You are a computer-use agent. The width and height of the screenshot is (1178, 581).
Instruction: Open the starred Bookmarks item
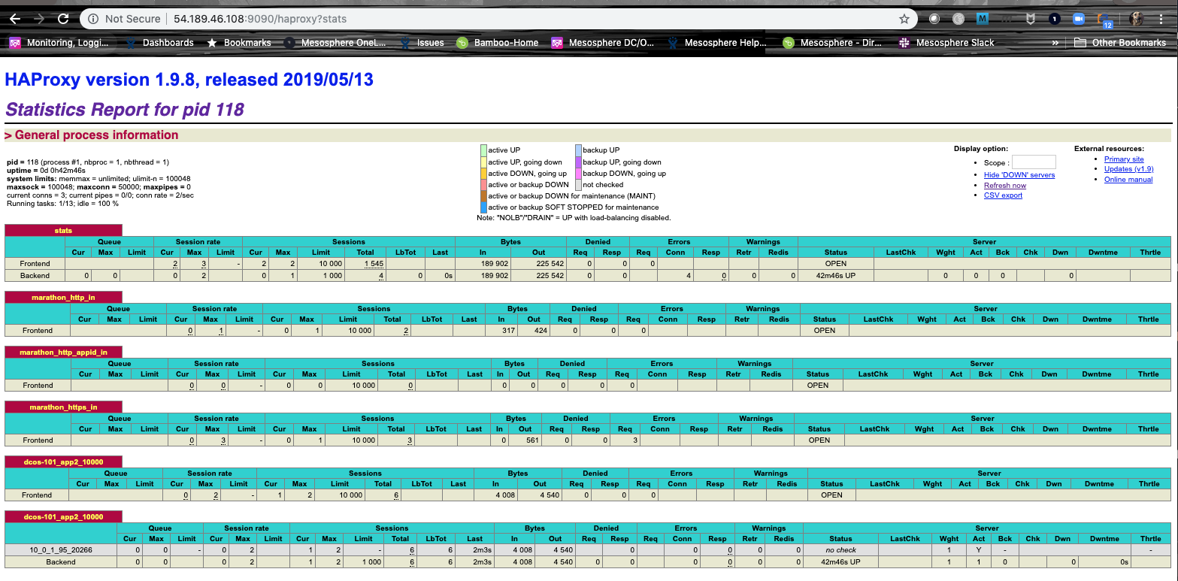239,43
